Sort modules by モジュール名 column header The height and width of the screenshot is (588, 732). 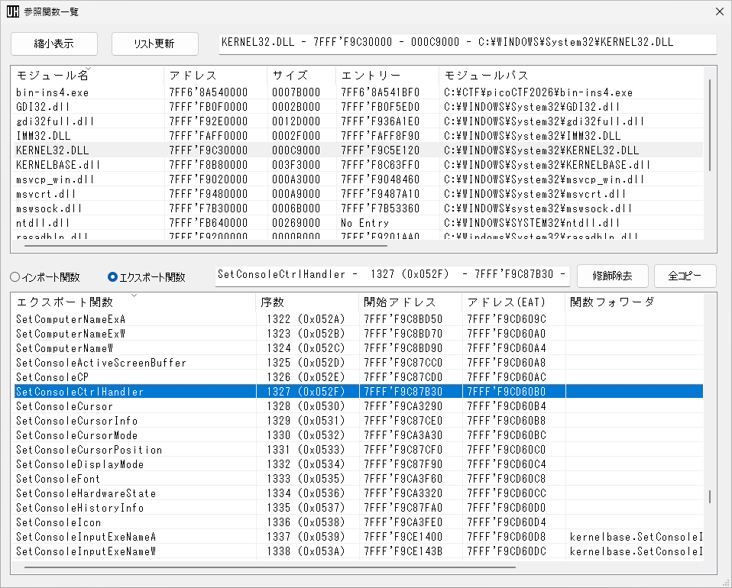[x=87, y=76]
